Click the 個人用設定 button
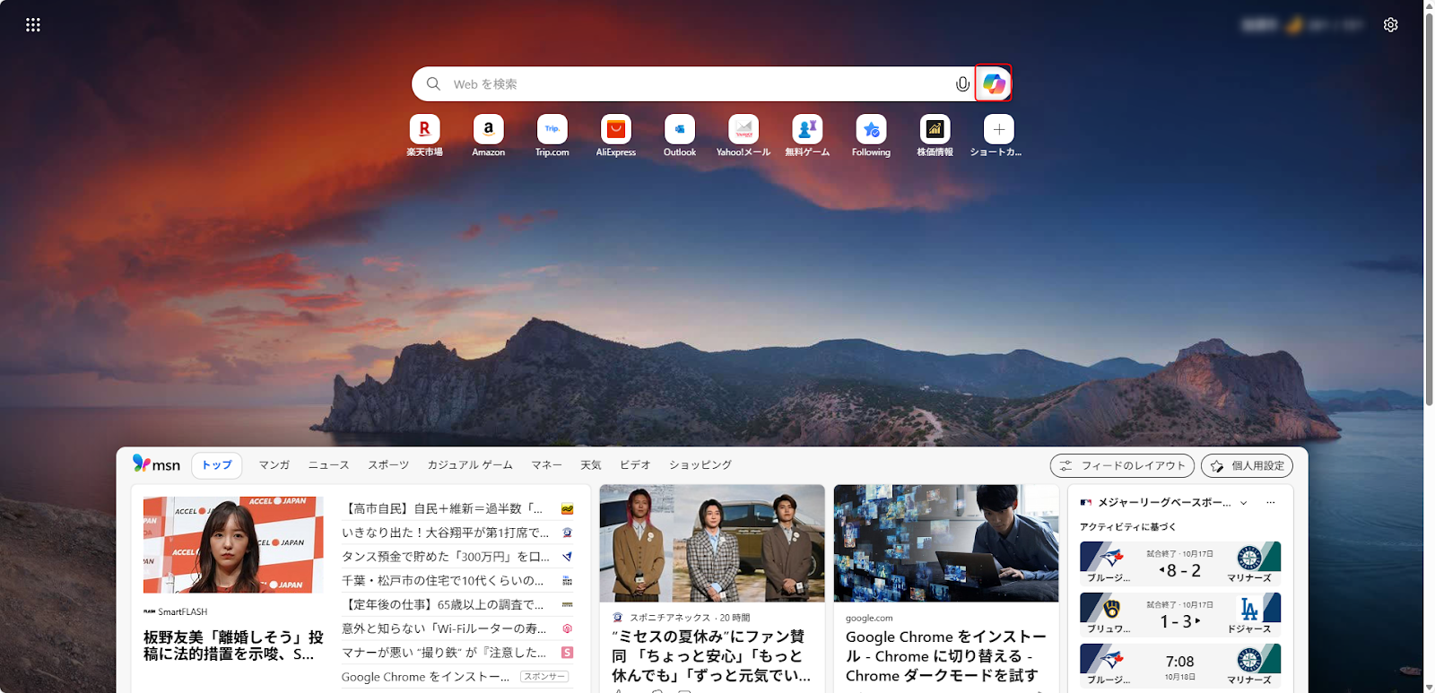The image size is (1435, 693). [x=1247, y=466]
